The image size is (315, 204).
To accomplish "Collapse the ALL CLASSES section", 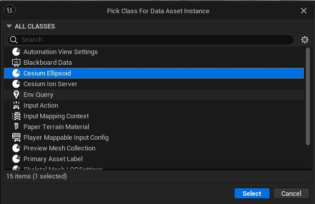I will (x=9, y=26).
